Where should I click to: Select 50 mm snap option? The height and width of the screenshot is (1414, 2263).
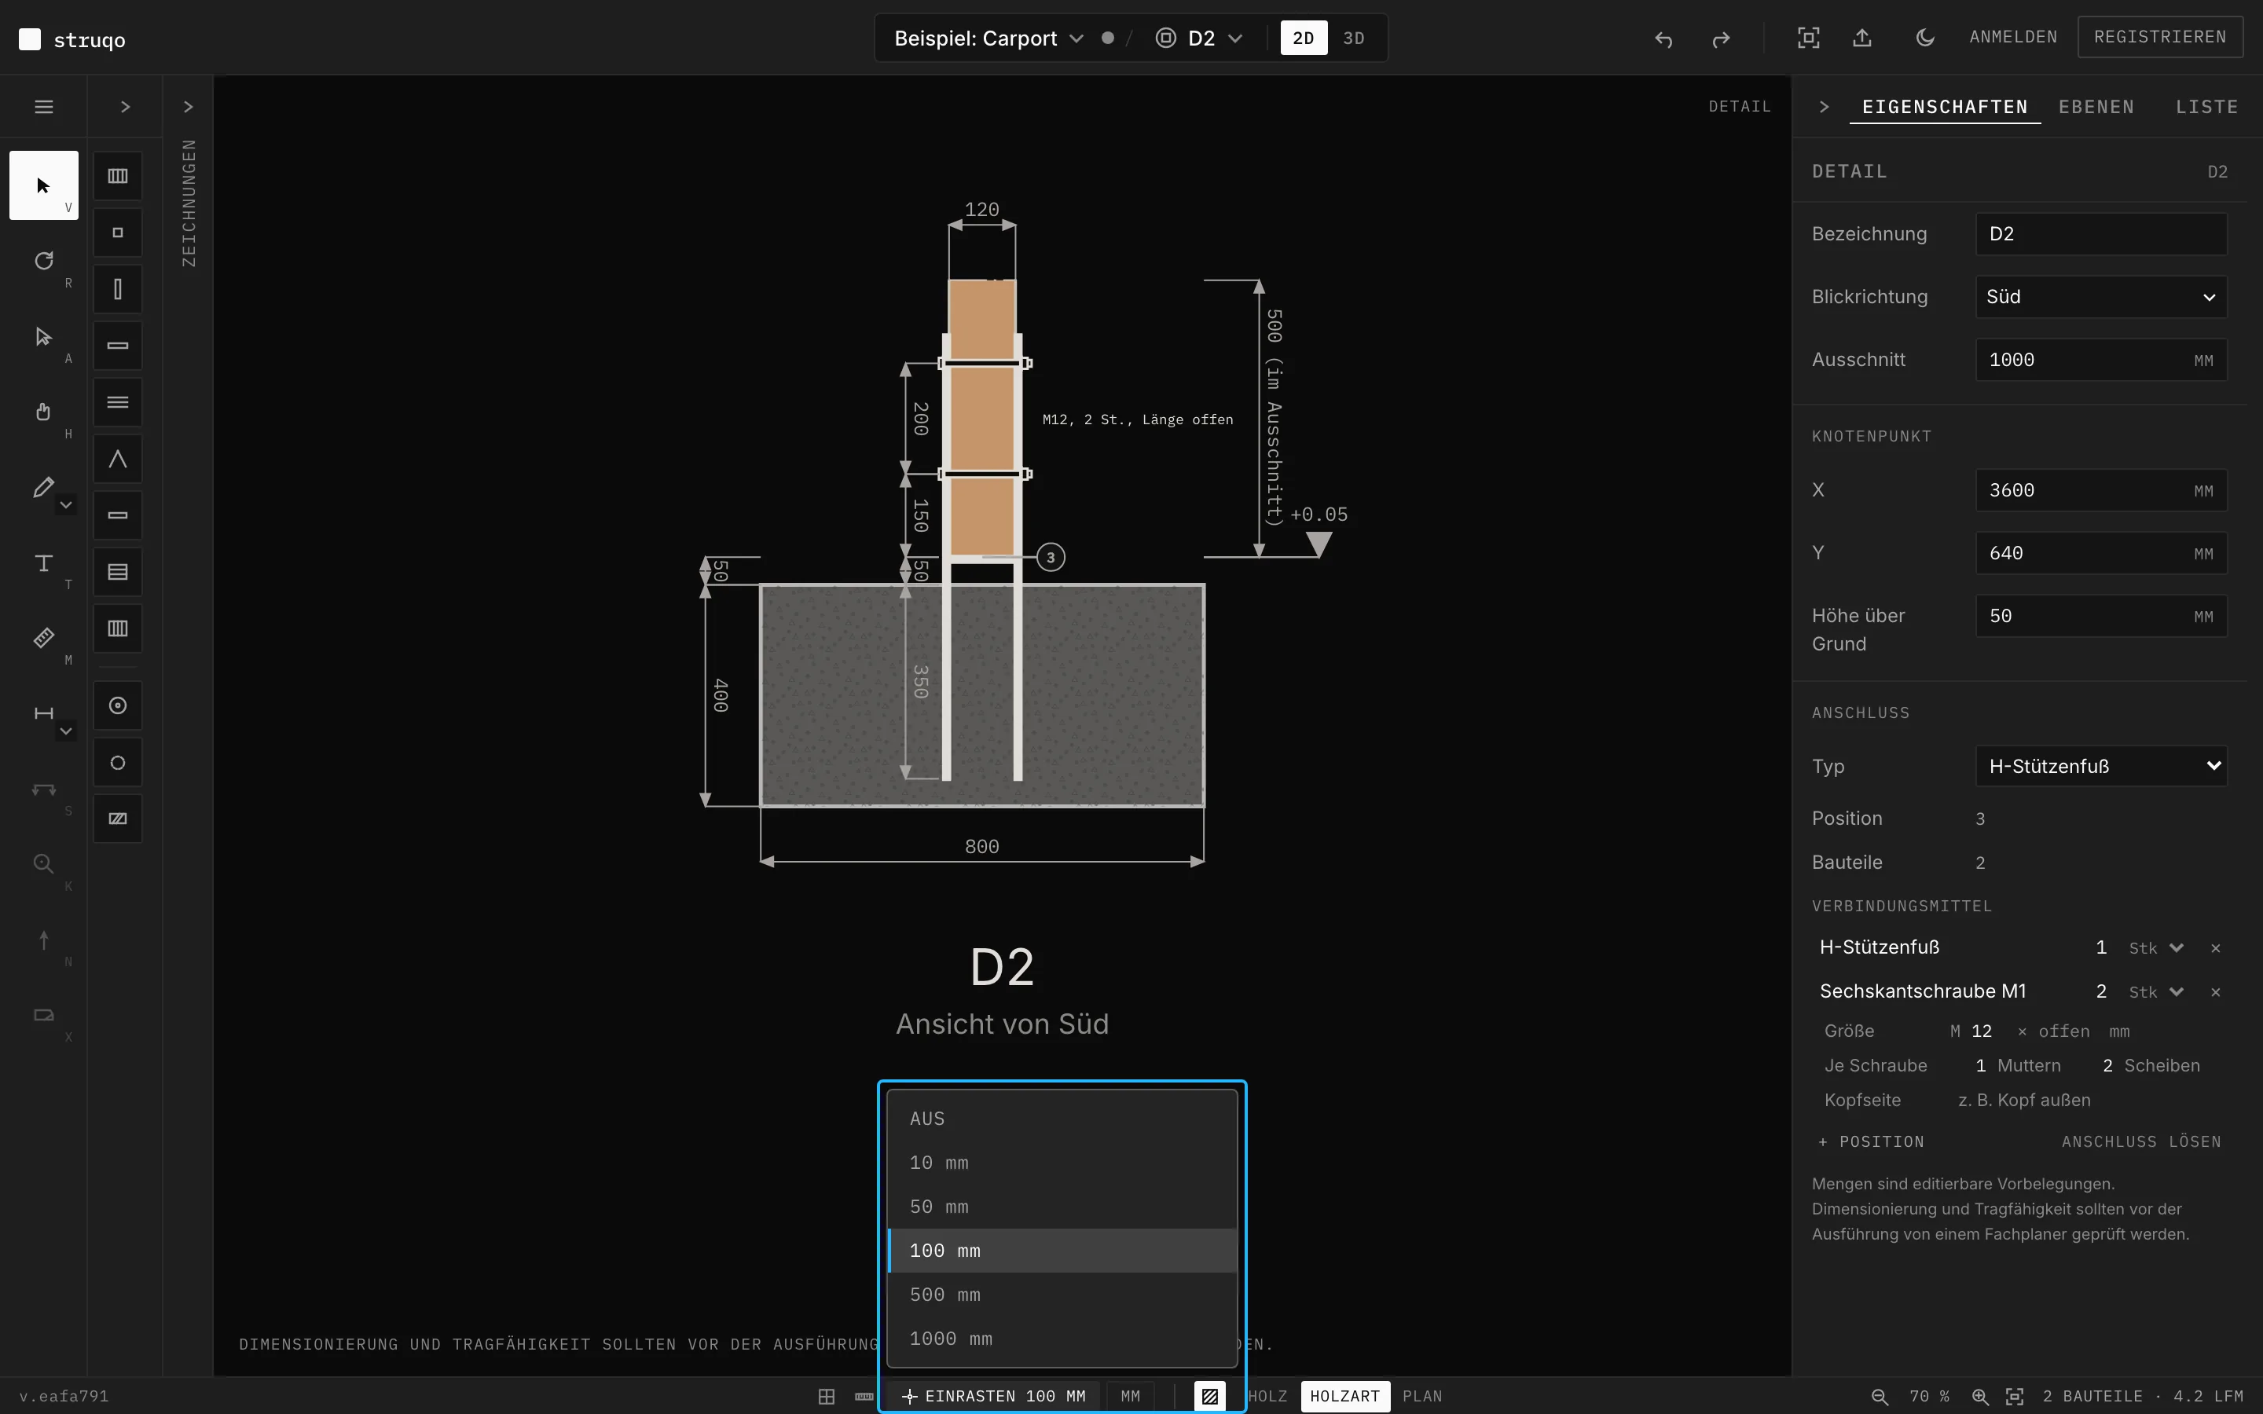pos(1062,1207)
